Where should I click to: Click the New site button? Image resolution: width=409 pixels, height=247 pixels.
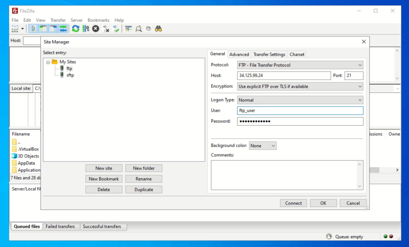click(104, 168)
